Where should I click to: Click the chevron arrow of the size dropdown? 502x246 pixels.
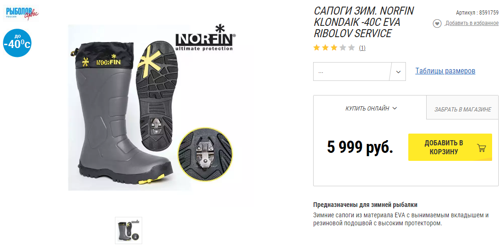click(x=398, y=71)
